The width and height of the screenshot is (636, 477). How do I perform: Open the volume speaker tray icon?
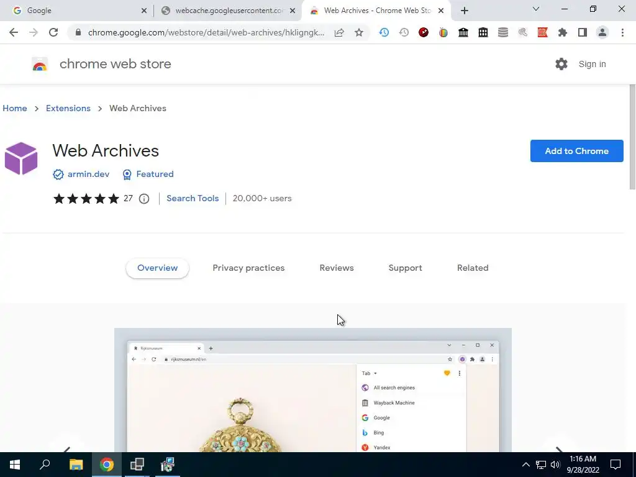point(555,465)
